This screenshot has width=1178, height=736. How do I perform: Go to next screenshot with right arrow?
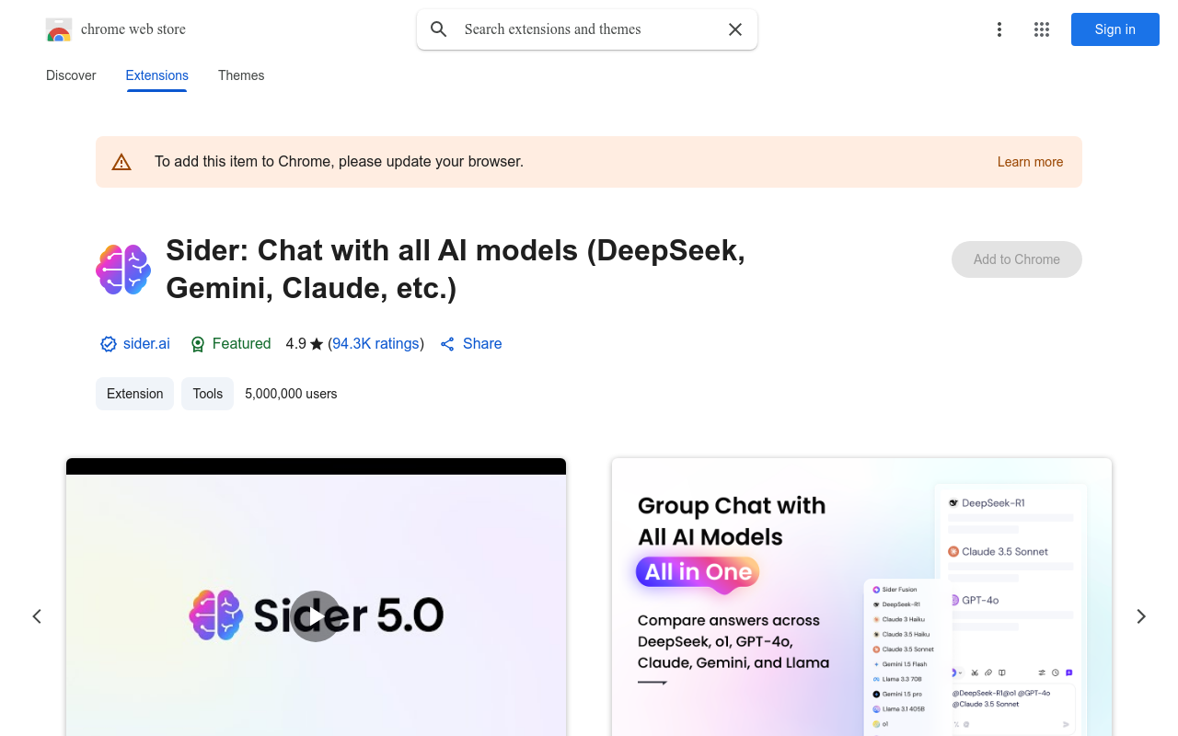[1141, 616]
